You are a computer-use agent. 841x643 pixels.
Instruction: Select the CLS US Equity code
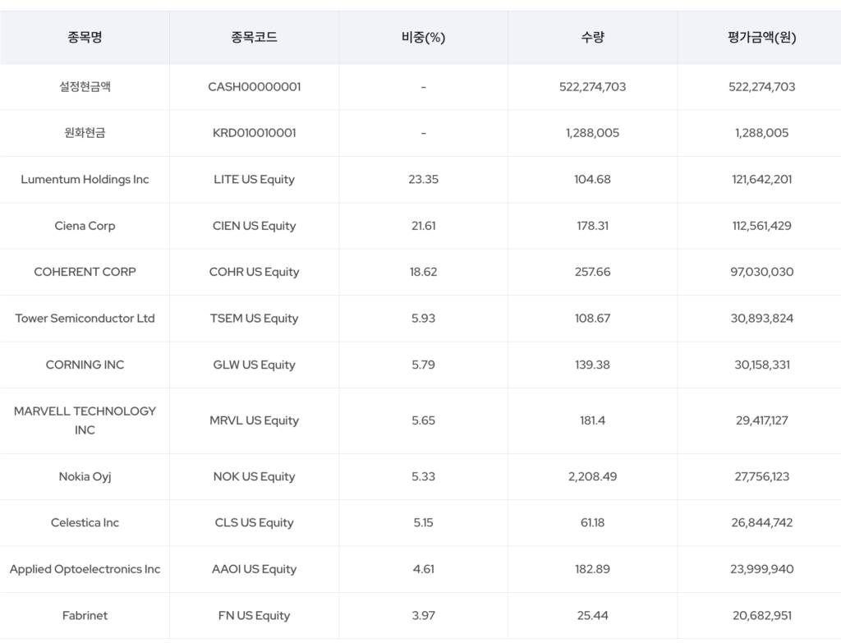(254, 522)
